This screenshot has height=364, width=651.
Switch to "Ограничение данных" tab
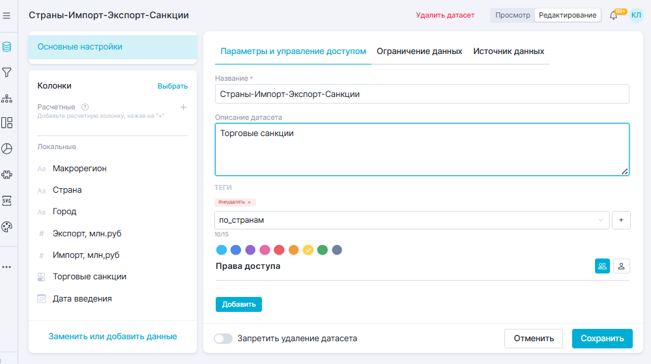420,51
